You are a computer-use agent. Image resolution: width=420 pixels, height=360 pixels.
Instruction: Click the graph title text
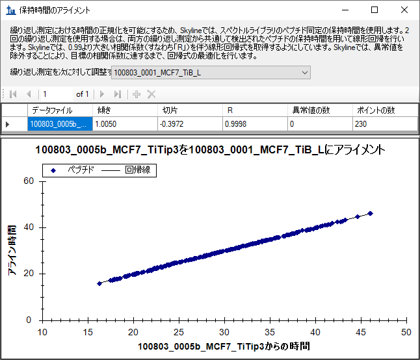tap(210, 150)
